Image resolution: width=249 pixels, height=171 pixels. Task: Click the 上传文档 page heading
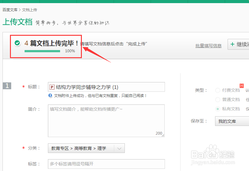[18, 22]
